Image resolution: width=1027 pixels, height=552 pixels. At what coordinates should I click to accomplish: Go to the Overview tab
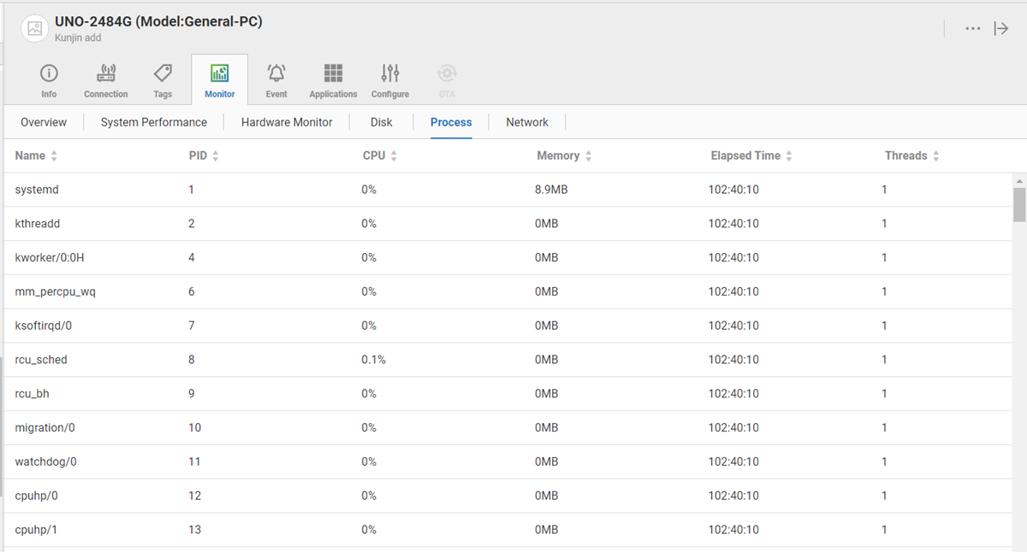[x=44, y=122]
